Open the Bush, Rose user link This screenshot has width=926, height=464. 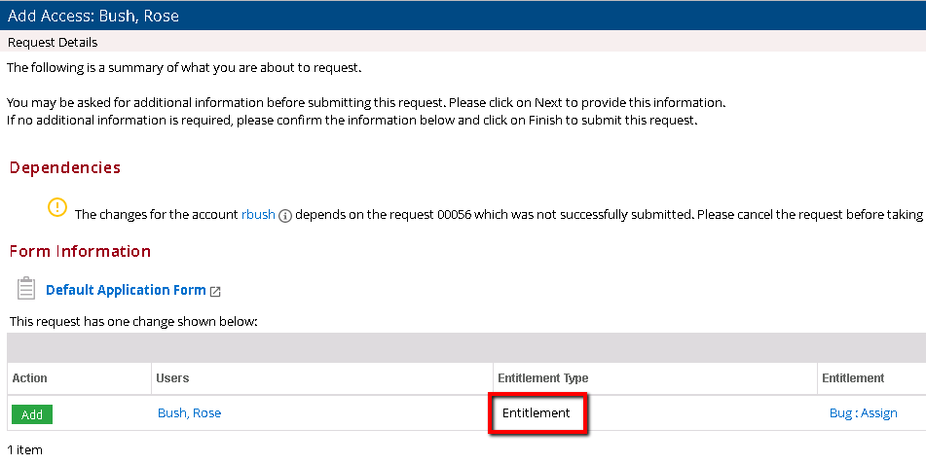pos(189,413)
